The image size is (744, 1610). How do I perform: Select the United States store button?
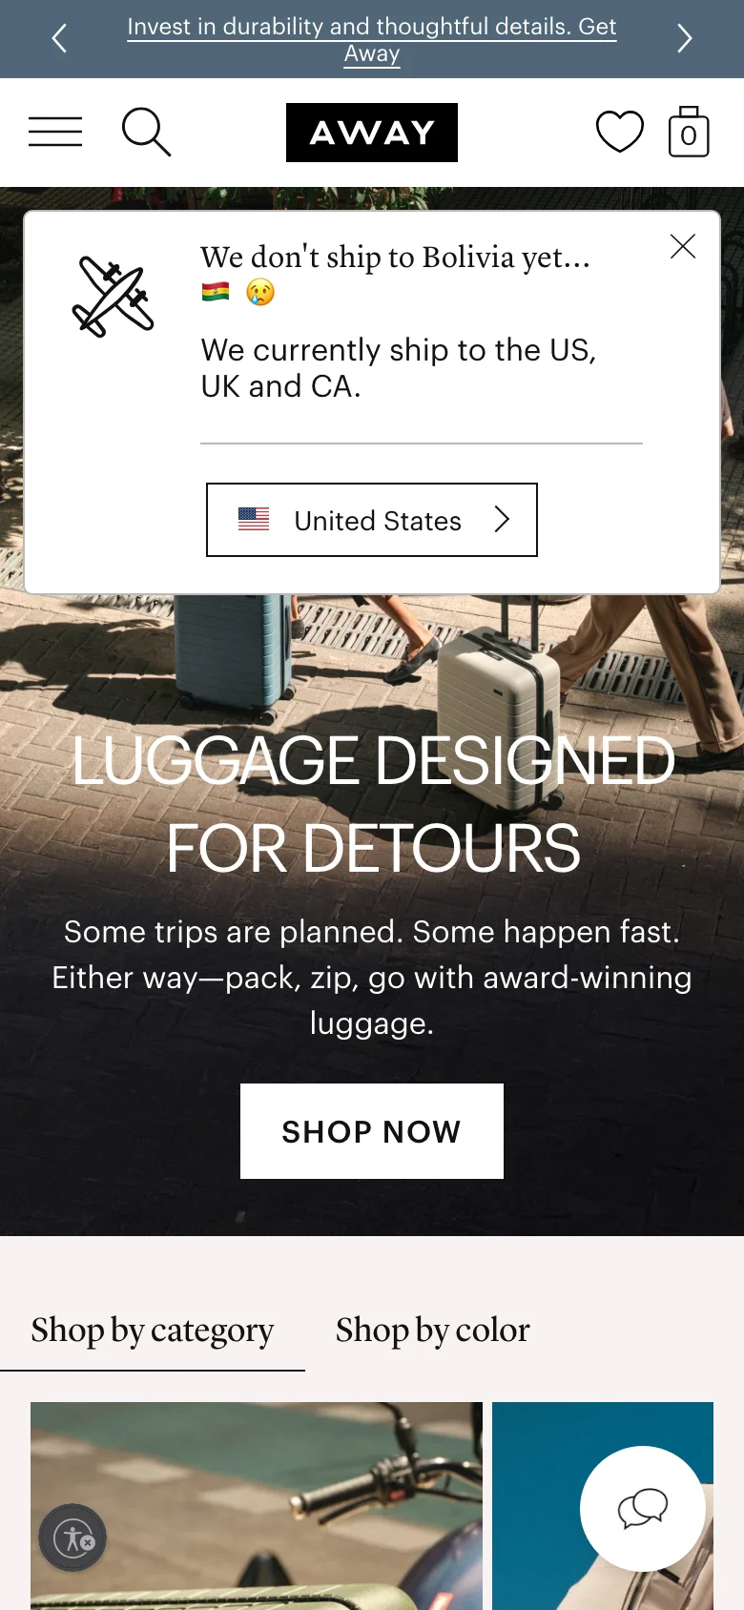[372, 520]
